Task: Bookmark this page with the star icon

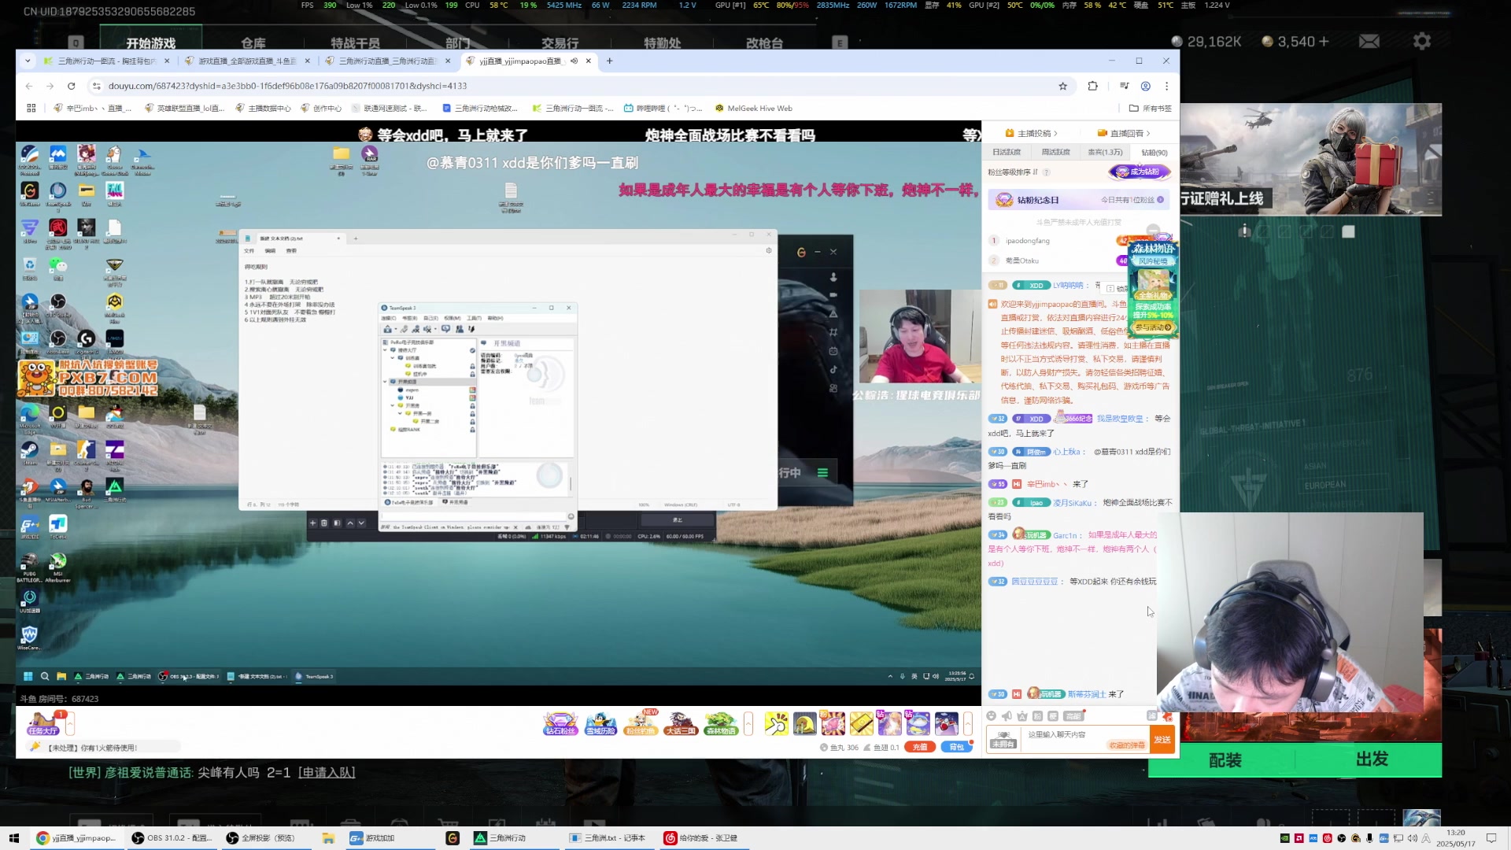Action: point(1063,86)
